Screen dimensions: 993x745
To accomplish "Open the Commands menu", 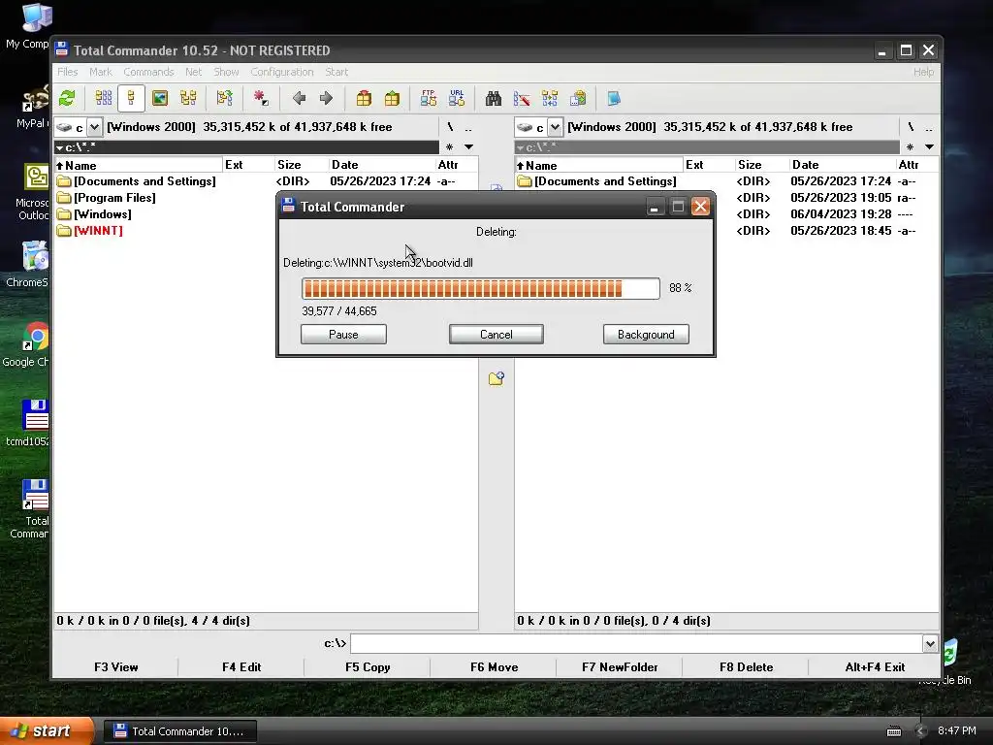I will [x=148, y=72].
